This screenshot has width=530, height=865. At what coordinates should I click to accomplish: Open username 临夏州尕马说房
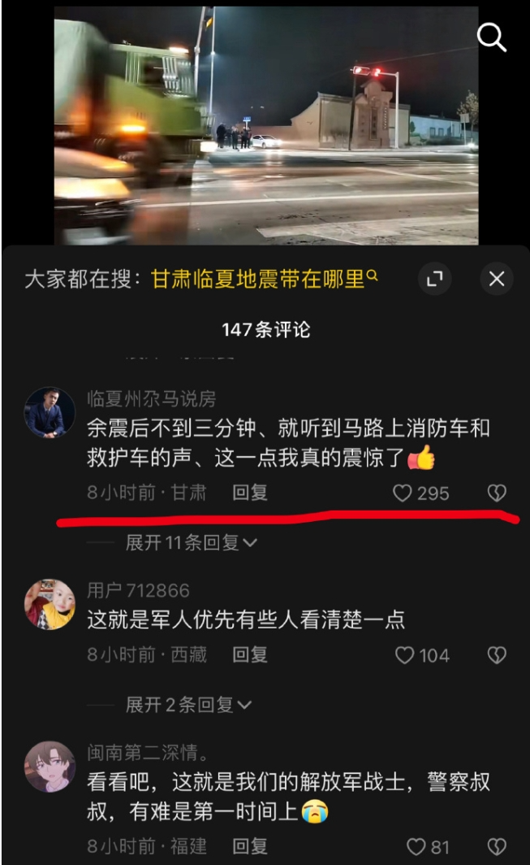[x=151, y=398]
